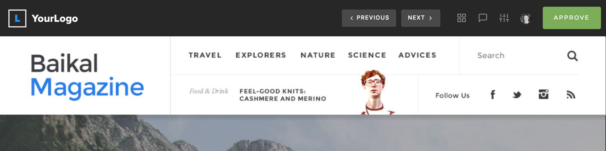Approve the design with green button
This screenshot has height=151, width=606.
pyautogui.click(x=572, y=18)
